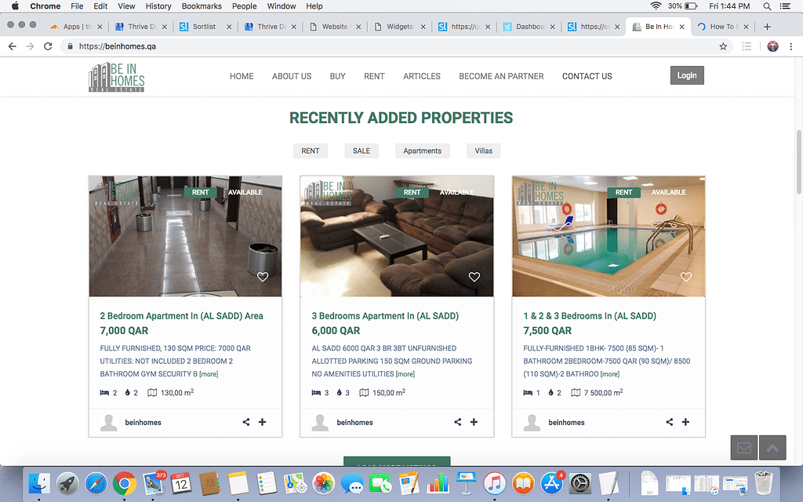Share the 2 Bedroom Apartment listing
The height and width of the screenshot is (502, 803).
(x=246, y=422)
